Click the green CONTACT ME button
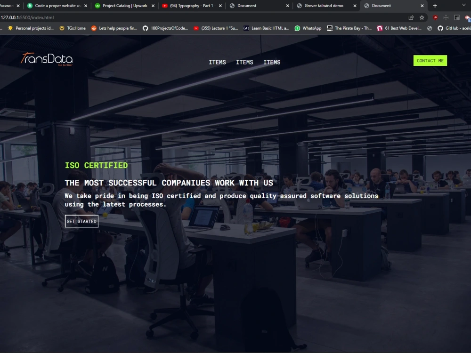Screen dimensions: 471x353 [x=430, y=61]
